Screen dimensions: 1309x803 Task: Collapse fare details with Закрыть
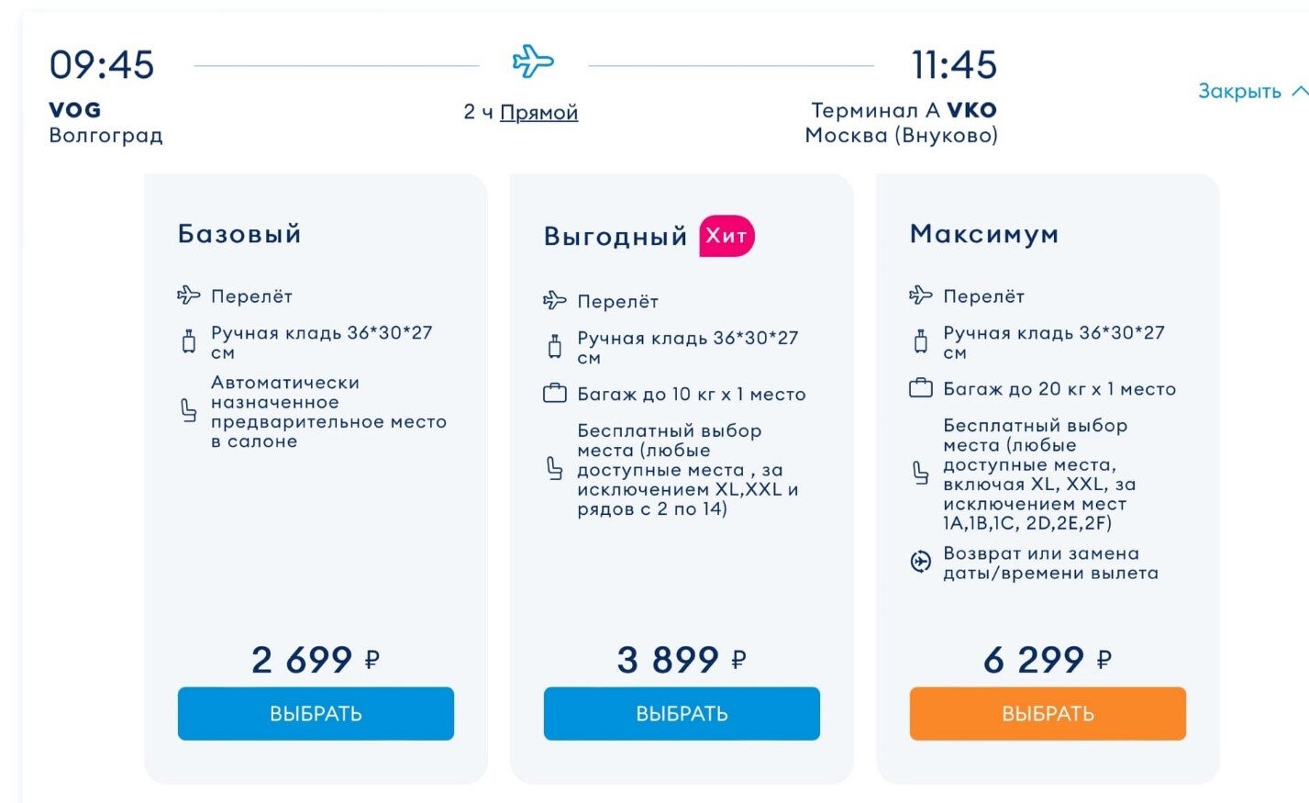point(1239,91)
